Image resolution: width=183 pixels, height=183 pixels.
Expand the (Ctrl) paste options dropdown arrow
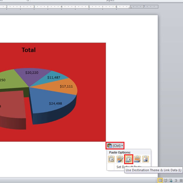click(122, 146)
